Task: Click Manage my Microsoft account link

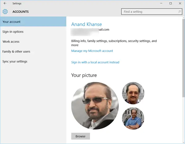Action: [92, 51]
